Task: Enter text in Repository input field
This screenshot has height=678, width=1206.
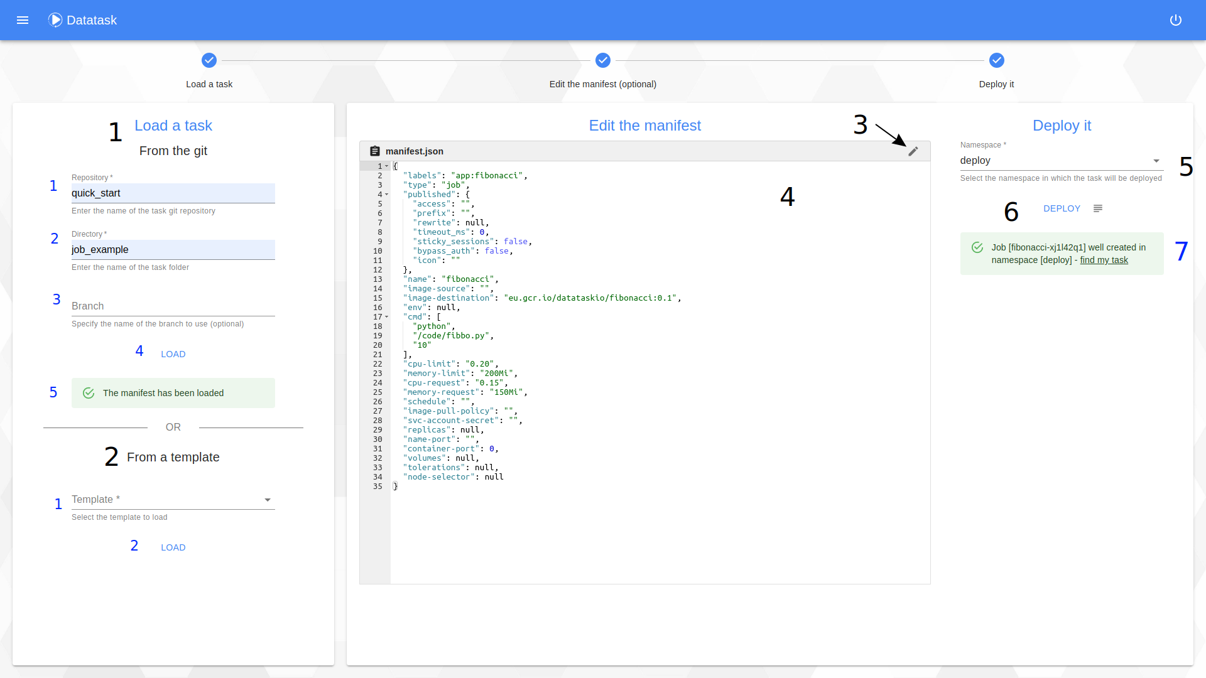Action: click(x=172, y=192)
